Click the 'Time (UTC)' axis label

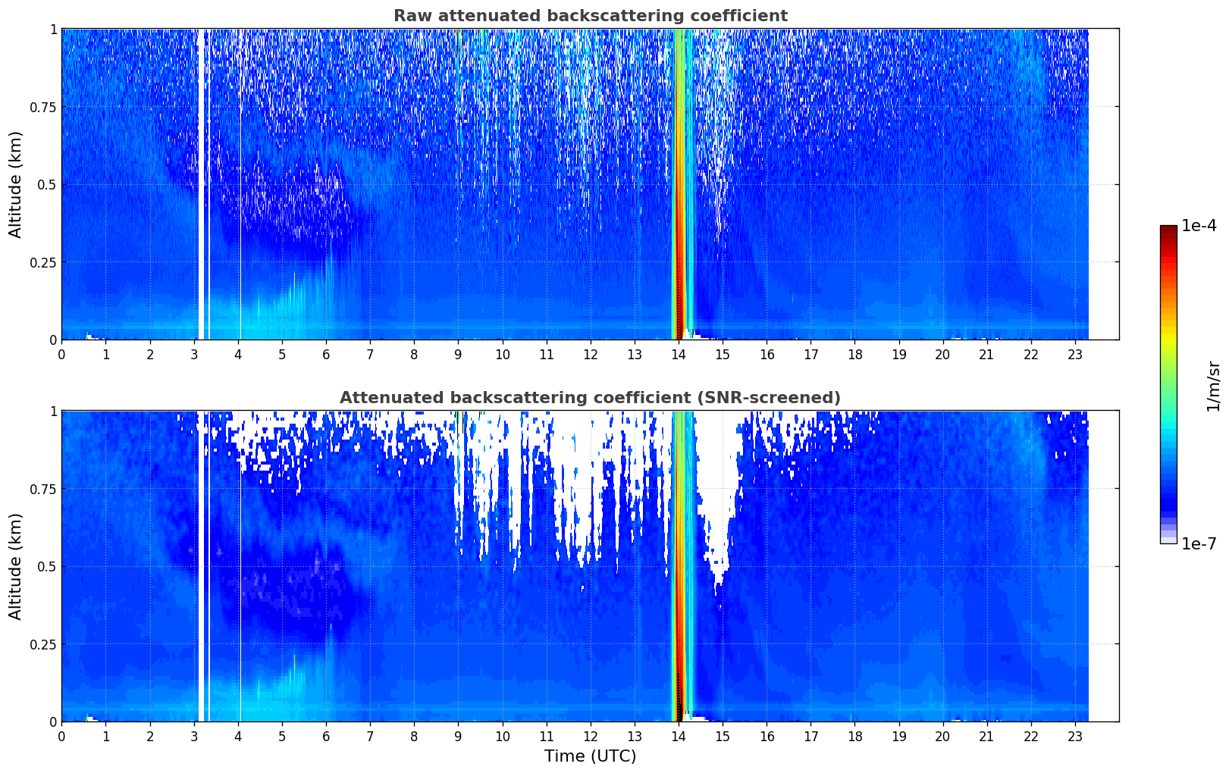pos(590,756)
